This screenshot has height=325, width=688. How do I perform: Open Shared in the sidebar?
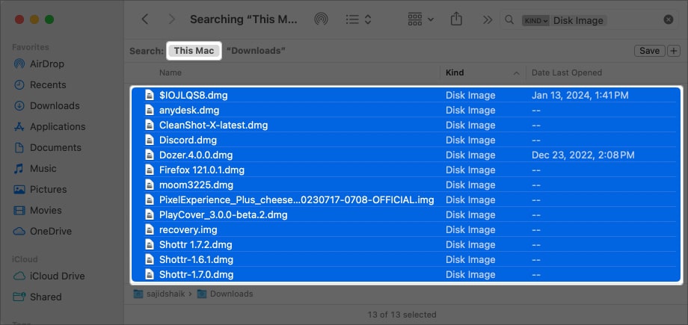pos(46,297)
